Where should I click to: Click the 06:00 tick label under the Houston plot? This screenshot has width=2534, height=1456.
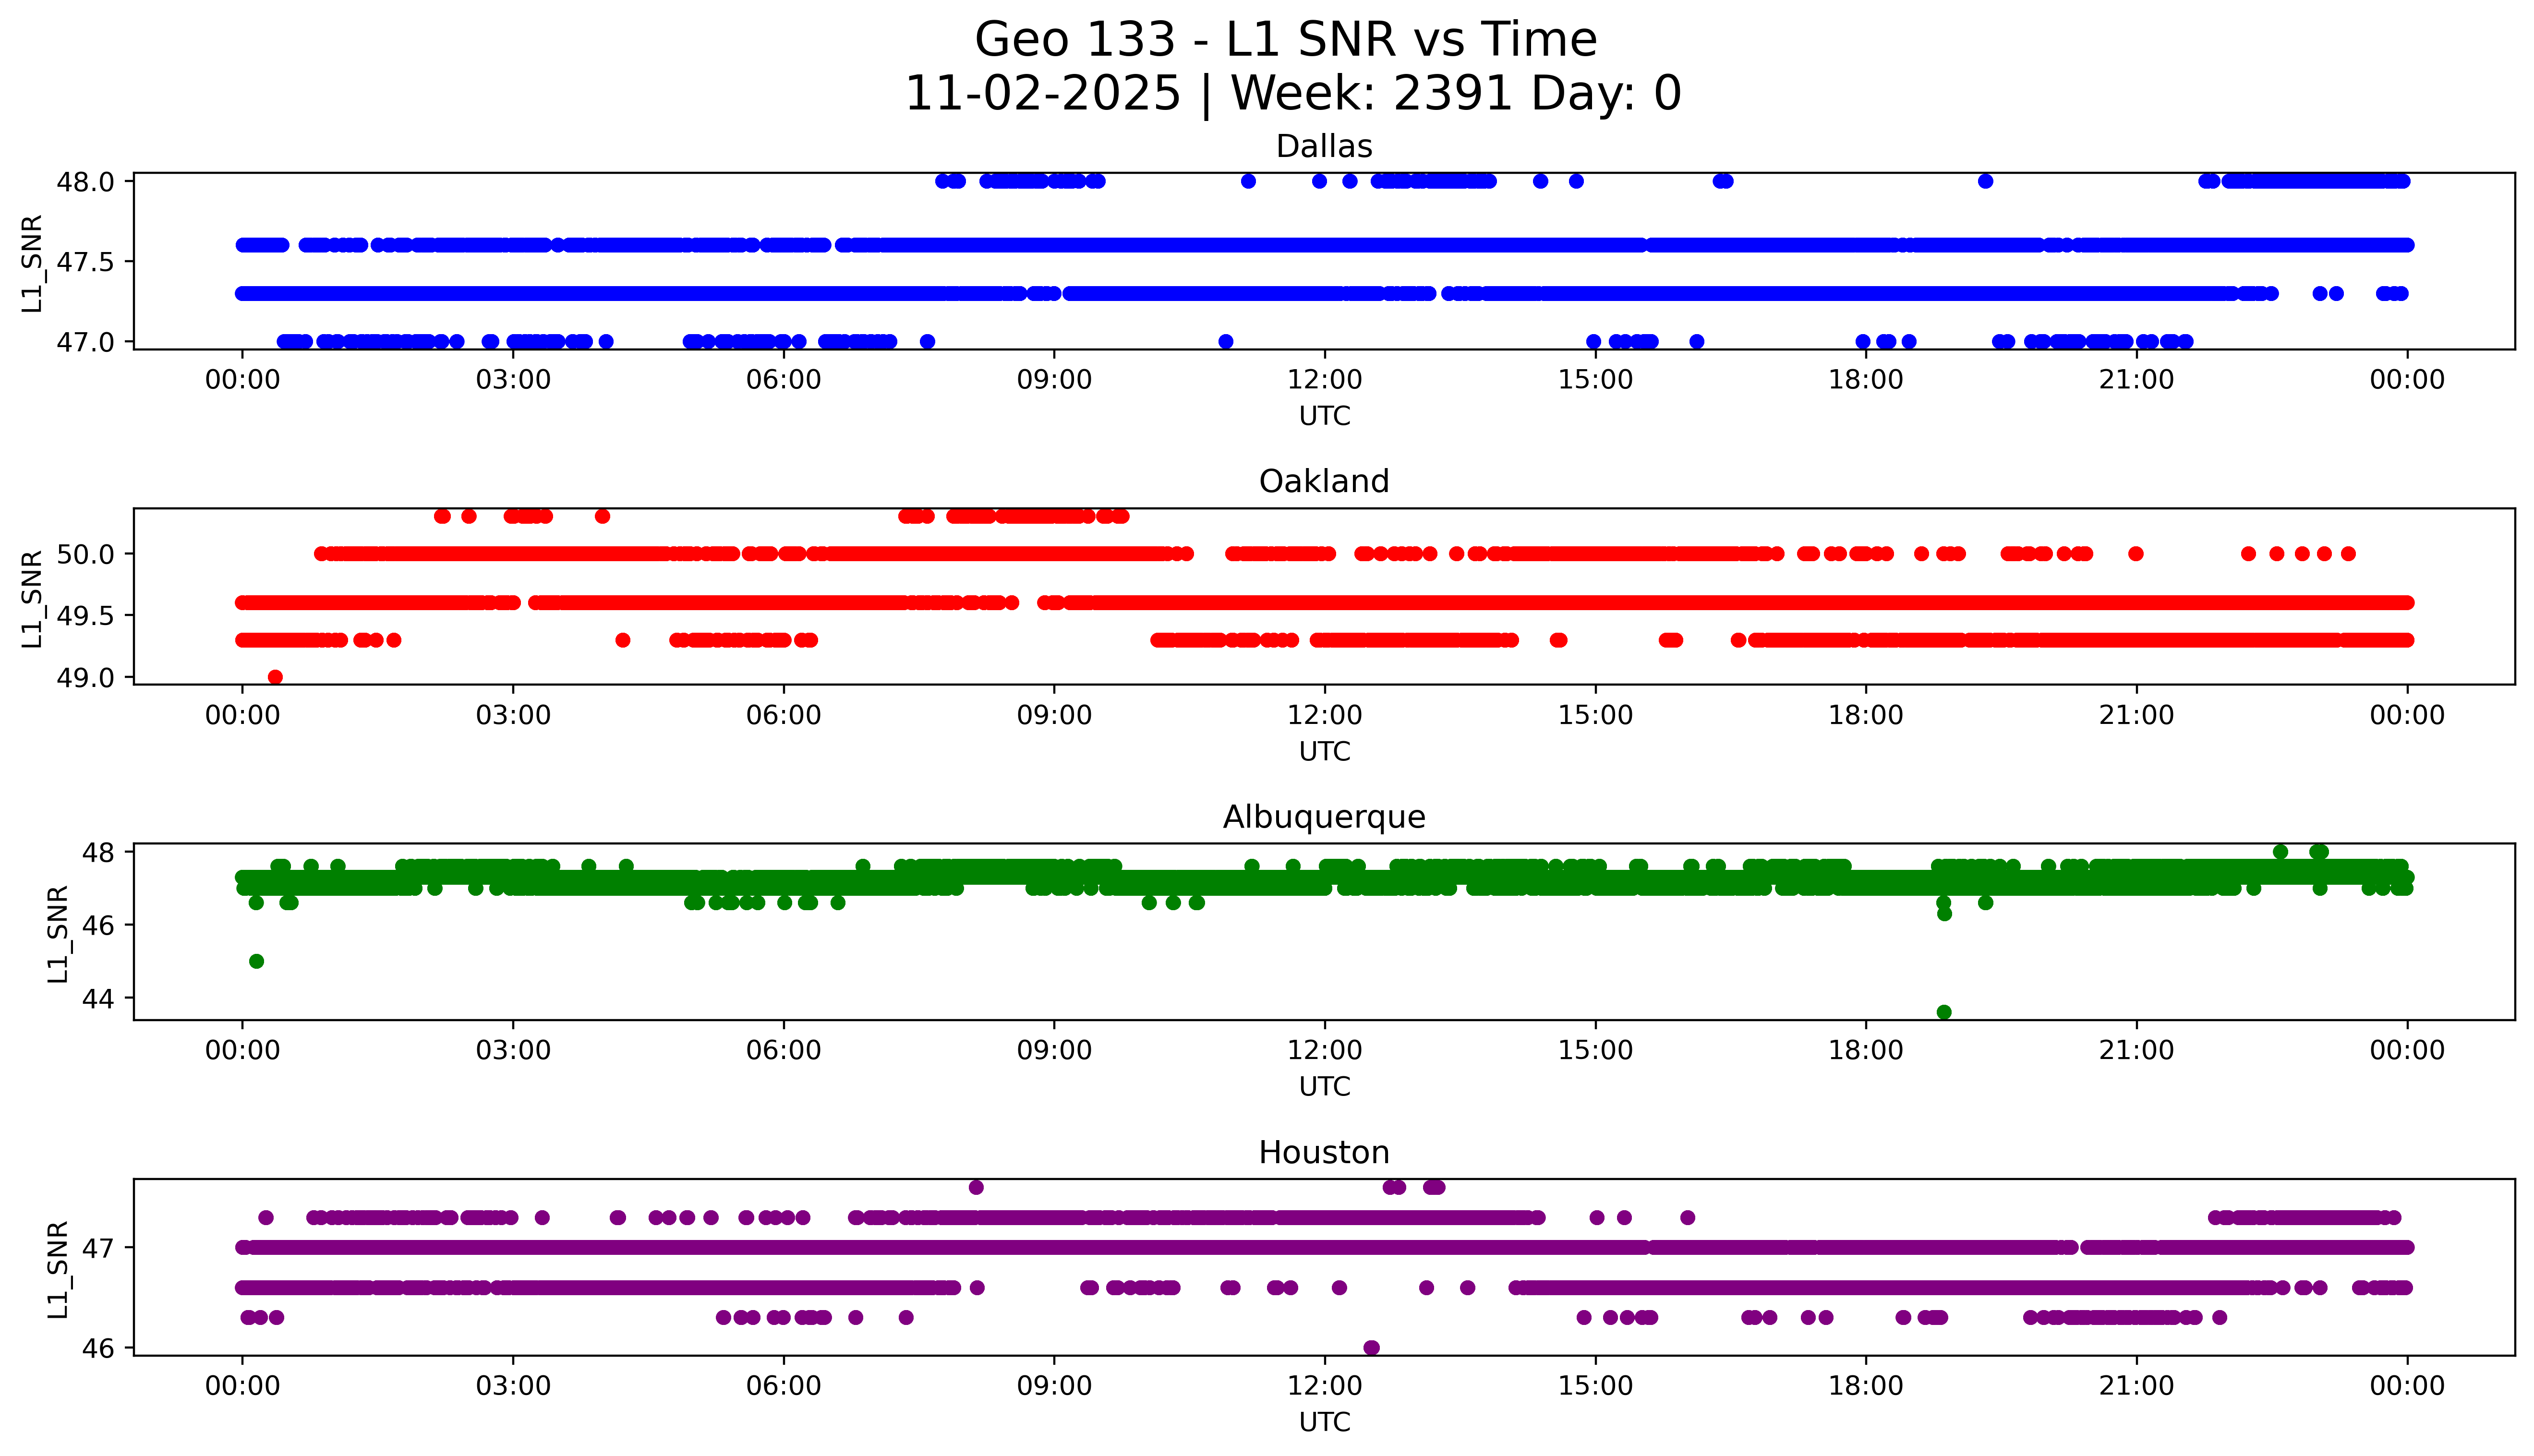tap(784, 1386)
